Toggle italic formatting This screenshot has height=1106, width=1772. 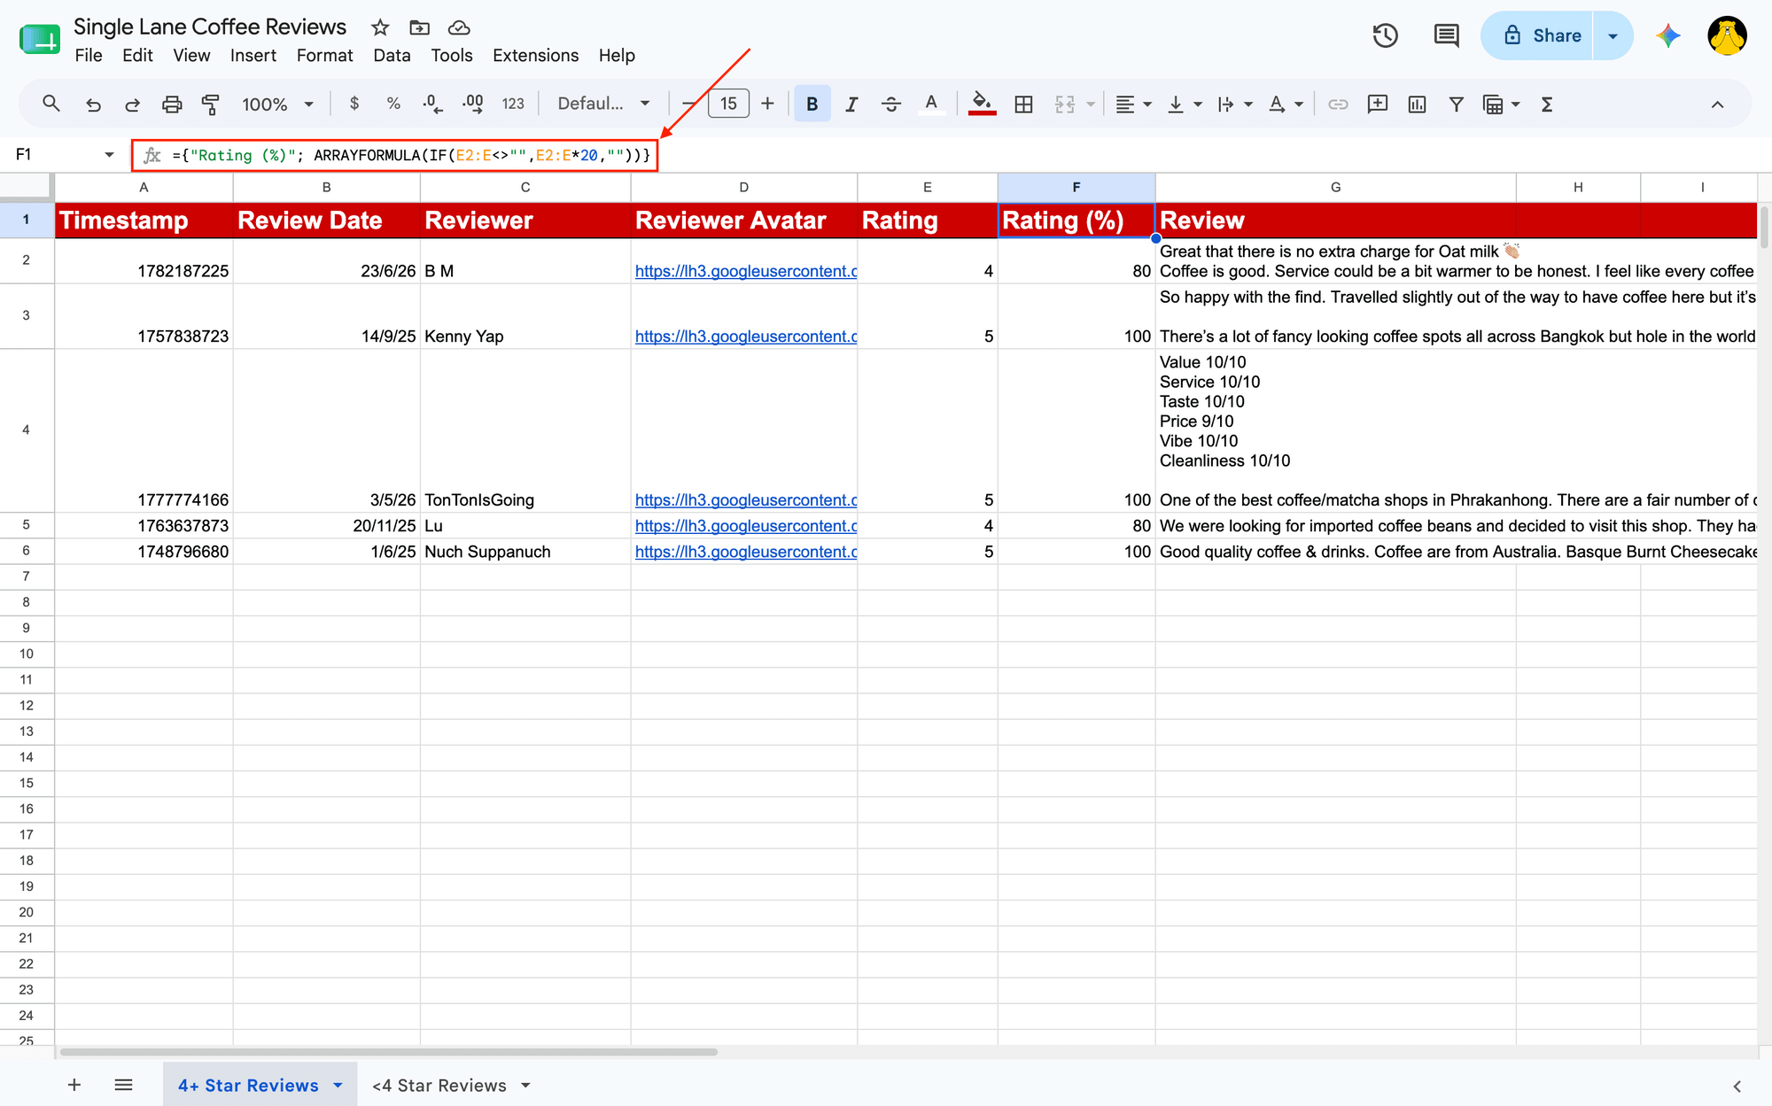pyautogui.click(x=851, y=104)
